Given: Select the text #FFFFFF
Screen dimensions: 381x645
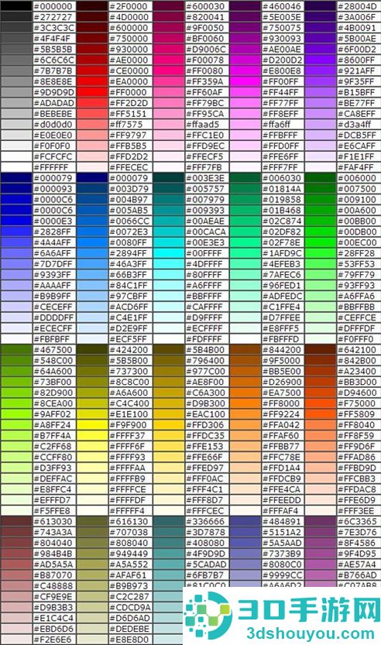Looking at the screenshot, I should [51, 167].
